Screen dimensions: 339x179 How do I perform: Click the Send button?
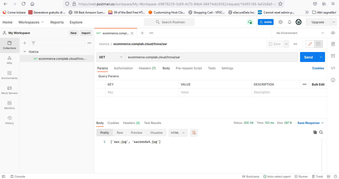pyautogui.click(x=308, y=57)
